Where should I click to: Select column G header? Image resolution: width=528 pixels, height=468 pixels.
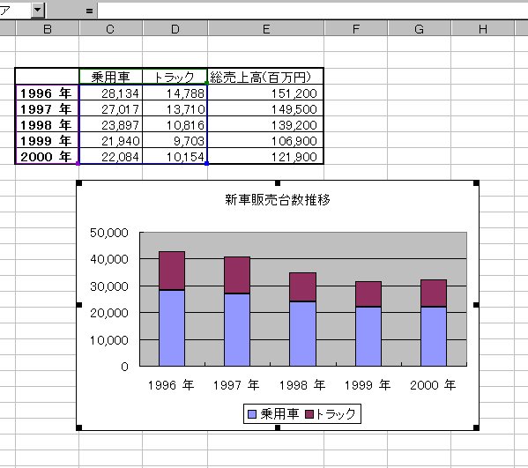pyautogui.click(x=419, y=29)
